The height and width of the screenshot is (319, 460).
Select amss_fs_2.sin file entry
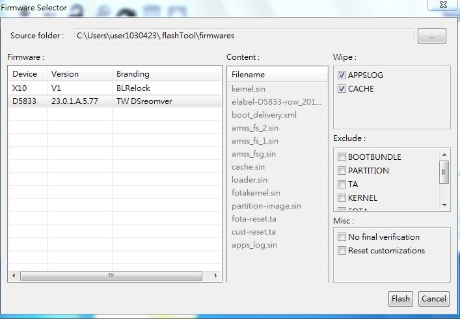click(255, 128)
